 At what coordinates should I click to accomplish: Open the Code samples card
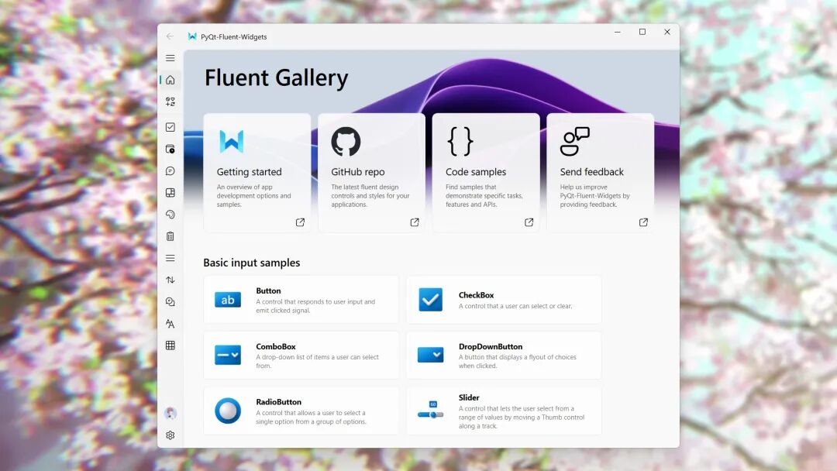(x=486, y=172)
